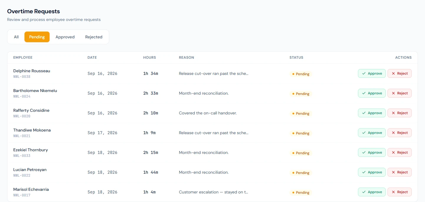Screen dimensions: 425x202
Task: Click the name Delphine Rousseau
Action: coord(32,71)
